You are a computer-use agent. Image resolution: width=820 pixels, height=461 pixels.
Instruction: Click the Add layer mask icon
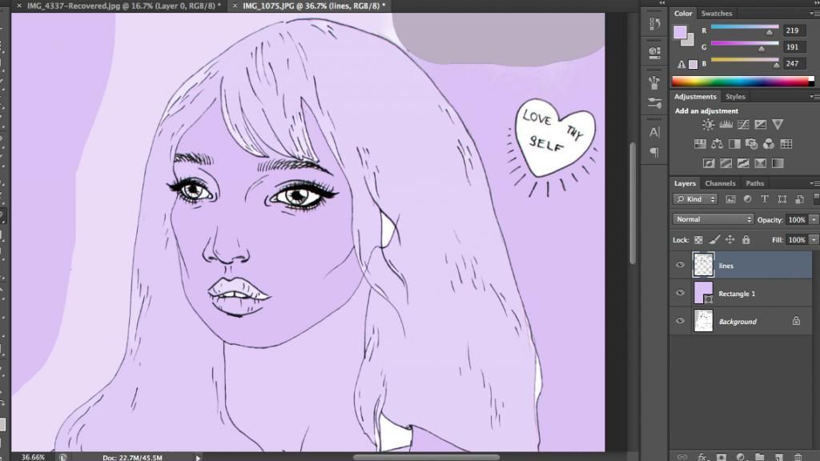[722, 457]
